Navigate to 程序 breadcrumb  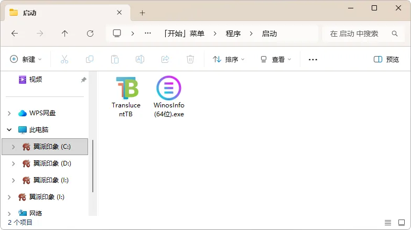click(x=233, y=34)
